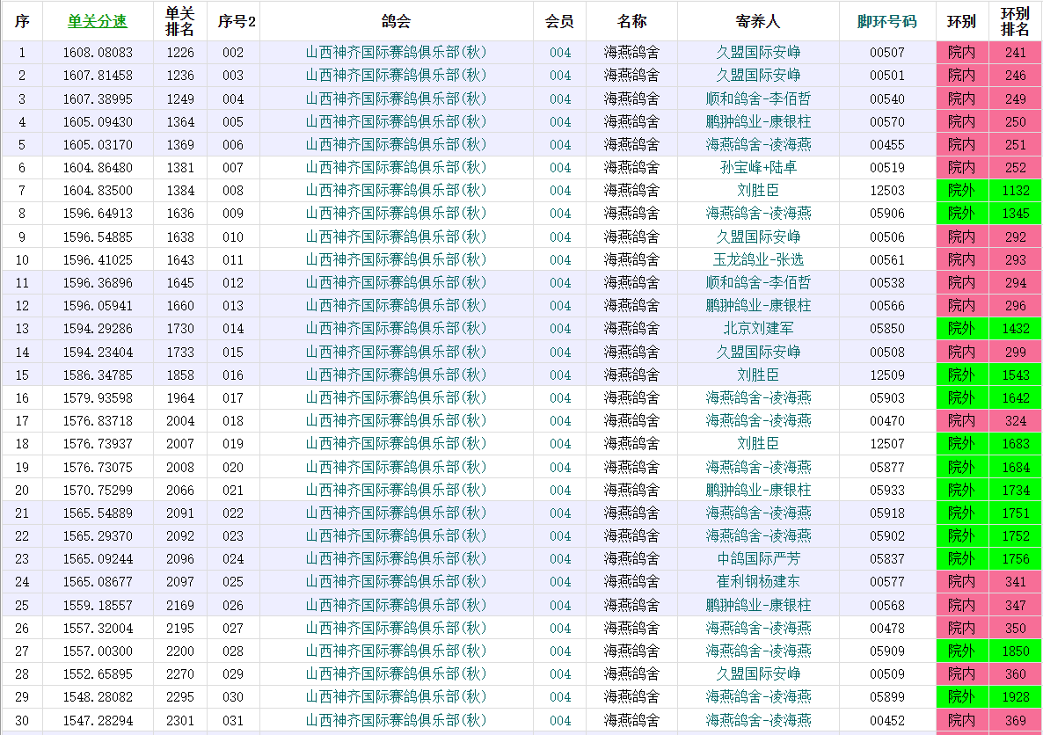Click the pink 院内 cell in row 1
Viewport: 1043px width, 735px height.
[x=962, y=53]
